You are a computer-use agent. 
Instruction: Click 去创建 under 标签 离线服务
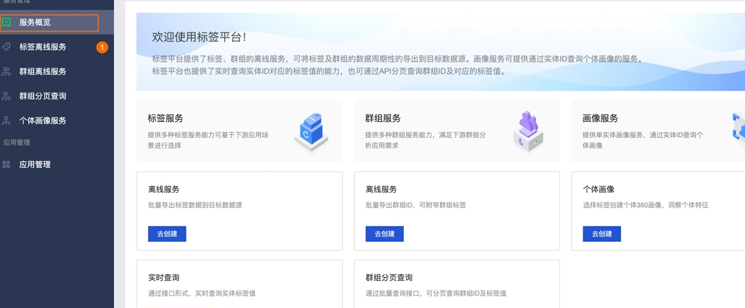167,233
